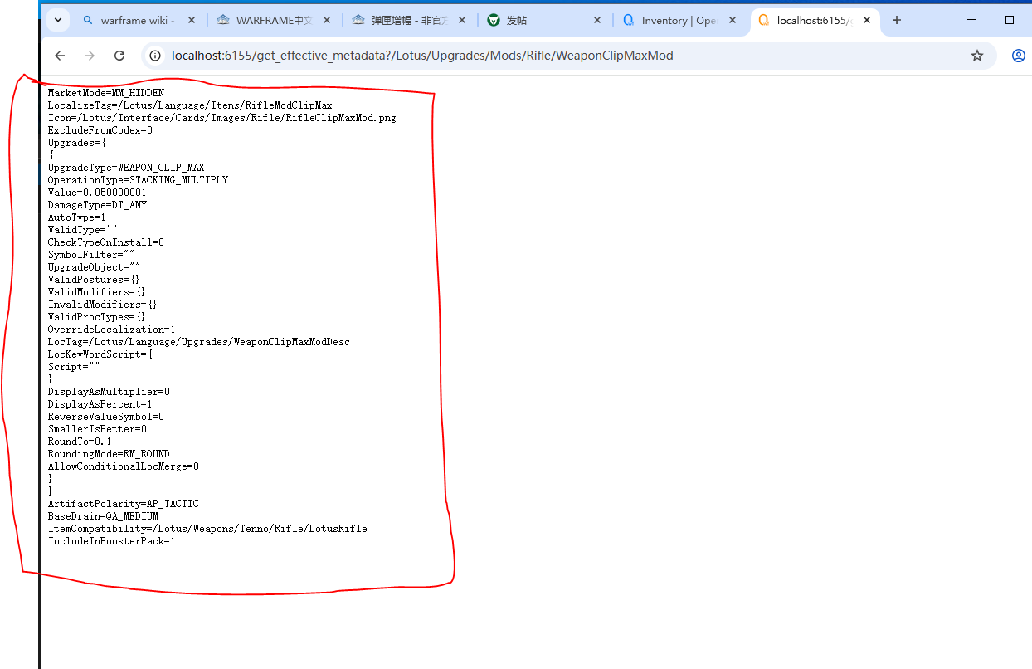Click the localhost URL address field
This screenshot has width=1032, height=669.
(x=498, y=56)
